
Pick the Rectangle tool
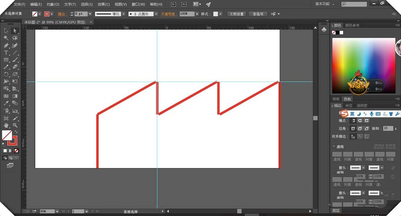[x=6, y=60]
